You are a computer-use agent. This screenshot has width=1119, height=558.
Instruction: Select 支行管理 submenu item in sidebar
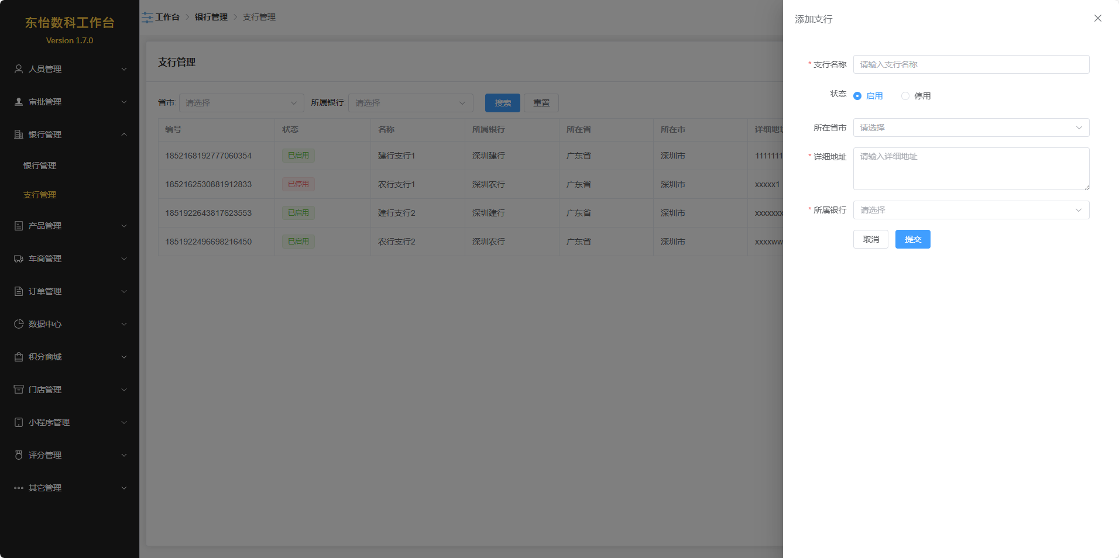coord(40,195)
